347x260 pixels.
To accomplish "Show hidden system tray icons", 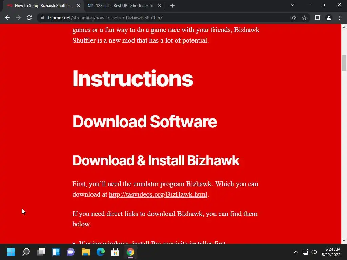I will pyautogui.click(x=296, y=252).
